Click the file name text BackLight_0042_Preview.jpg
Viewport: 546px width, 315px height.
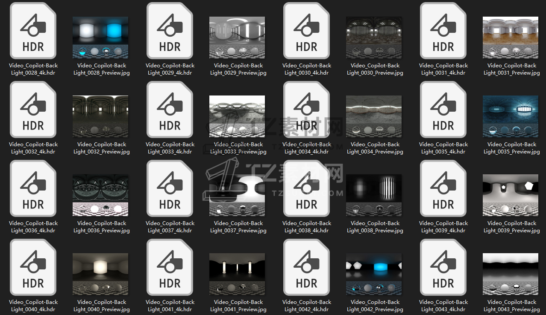(x=375, y=306)
